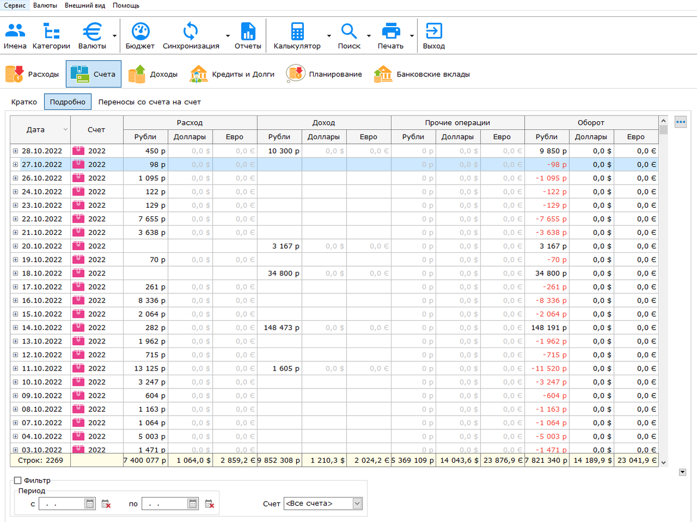Open the Помощь menu

click(126, 5)
